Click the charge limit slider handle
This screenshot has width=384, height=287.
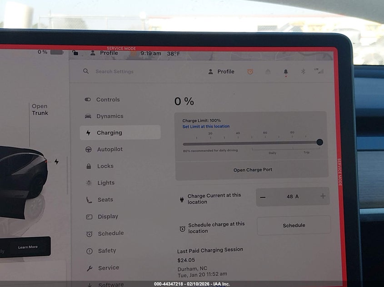coord(319,142)
